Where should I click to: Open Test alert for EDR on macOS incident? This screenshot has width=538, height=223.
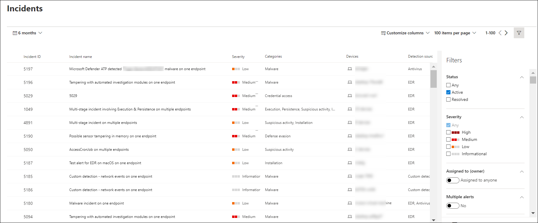105,163
